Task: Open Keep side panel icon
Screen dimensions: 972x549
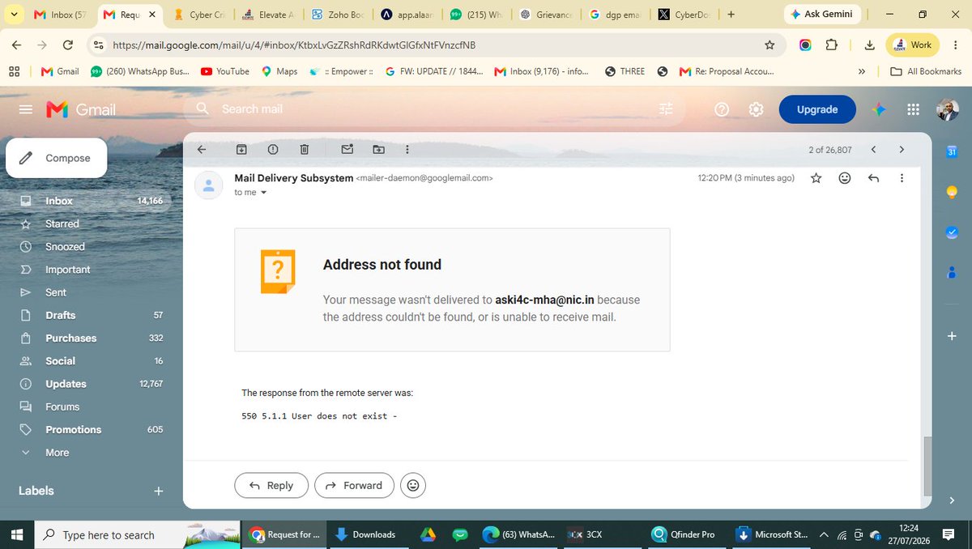Action: (953, 191)
